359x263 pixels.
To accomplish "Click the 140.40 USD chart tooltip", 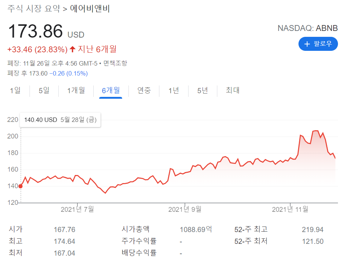I will click(x=60, y=120).
